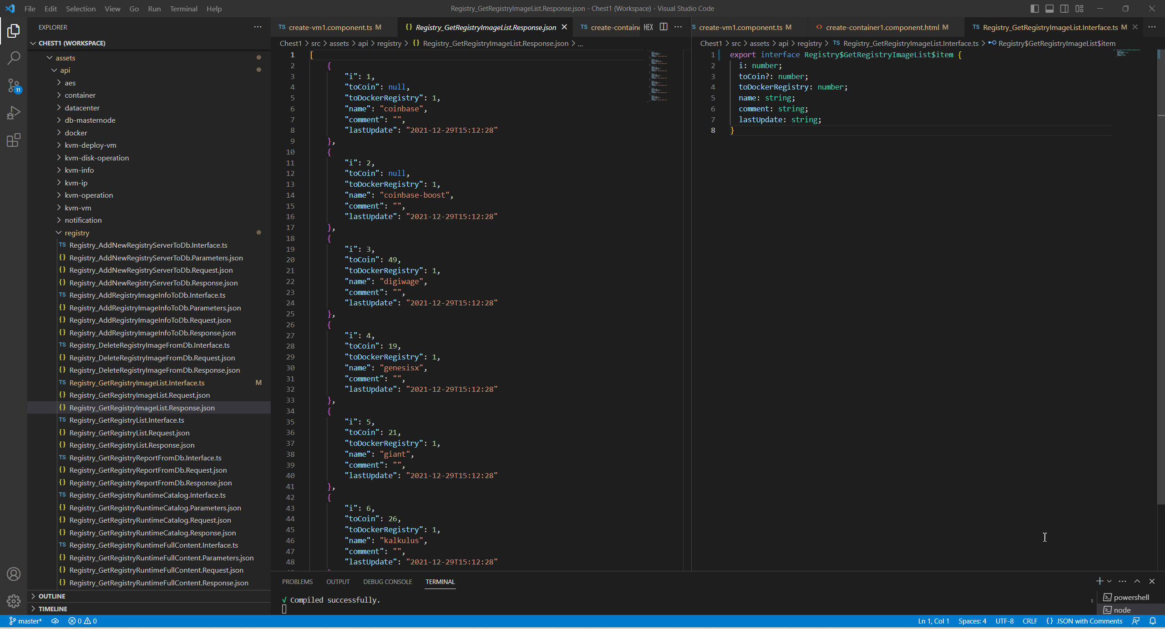This screenshot has width=1165, height=629.
Task: Click the notifications bell in status bar
Action: click(x=1153, y=621)
